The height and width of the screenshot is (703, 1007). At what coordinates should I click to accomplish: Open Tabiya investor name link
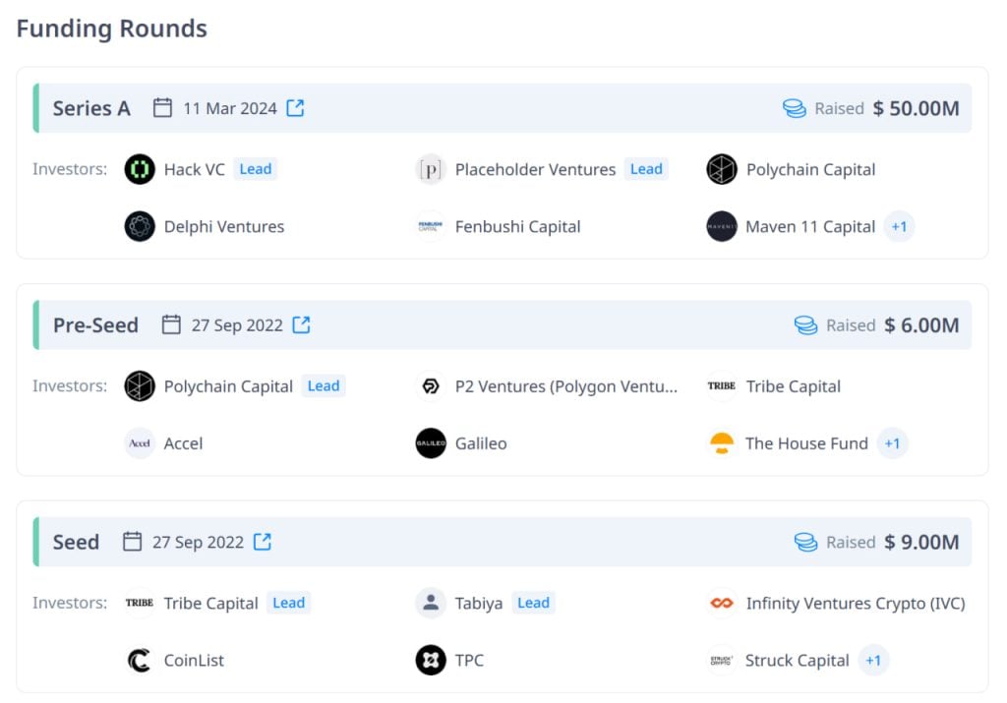click(479, 604)
